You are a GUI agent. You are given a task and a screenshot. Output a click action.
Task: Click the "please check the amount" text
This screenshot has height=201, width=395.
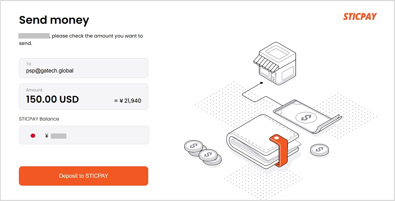[97, 36]
